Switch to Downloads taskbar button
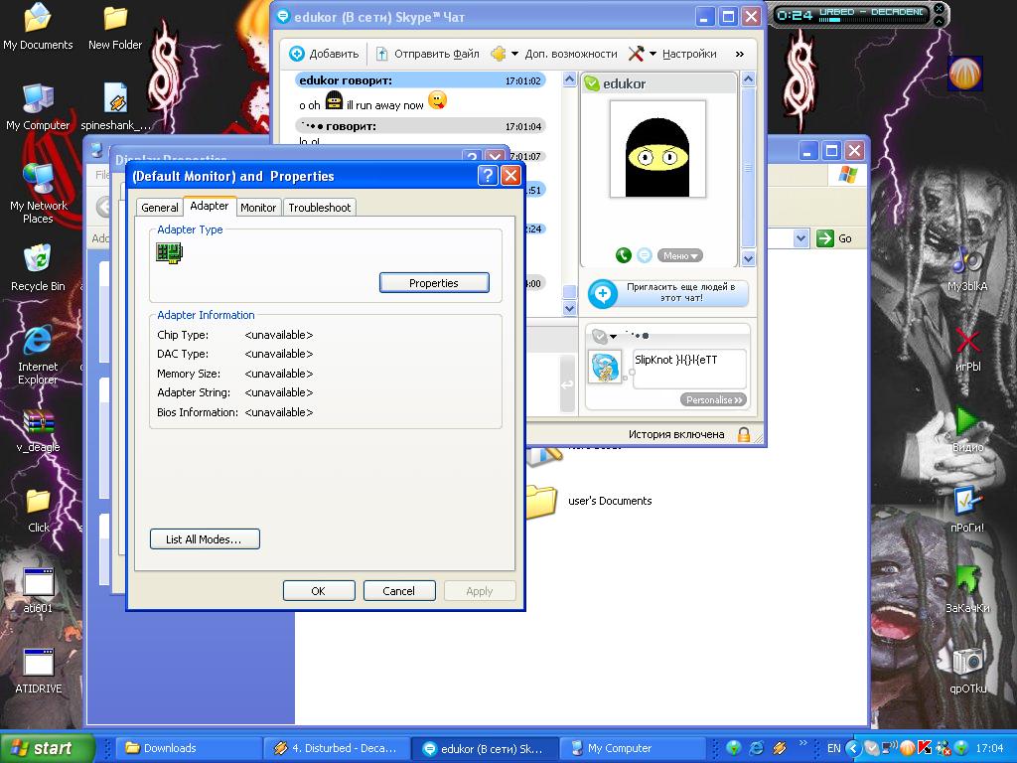1017x763 pixels. (190, 748)
